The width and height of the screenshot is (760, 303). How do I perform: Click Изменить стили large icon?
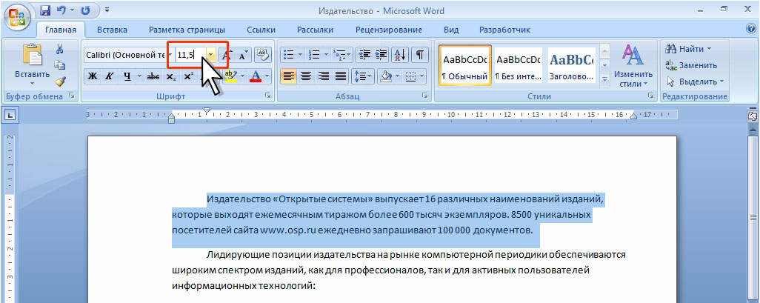pyautogui.click(x=632, y=55)
